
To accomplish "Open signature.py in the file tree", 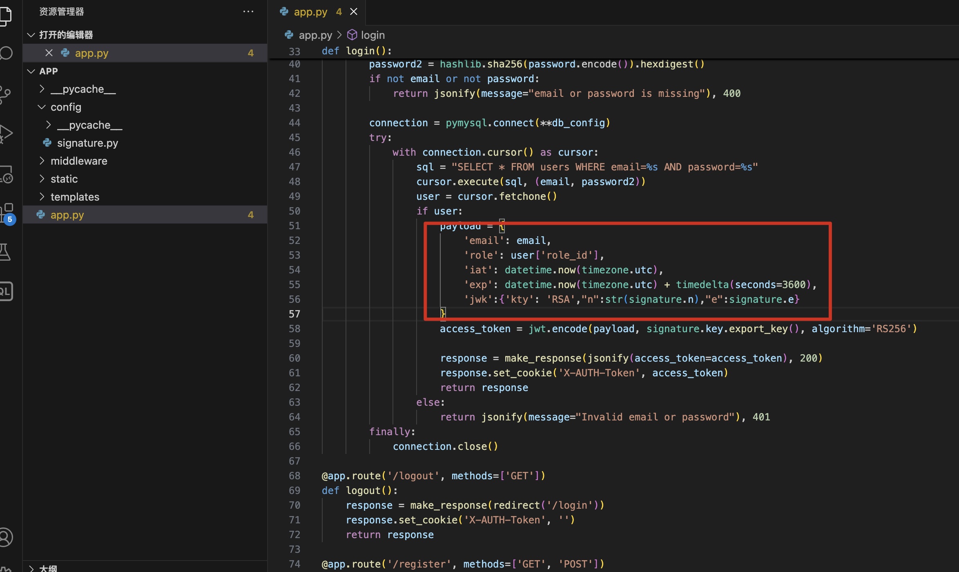I will [x=87, y=143].
